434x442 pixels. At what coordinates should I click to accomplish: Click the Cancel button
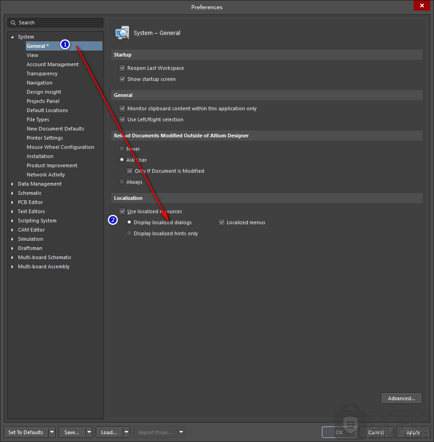[x=376, y=432]
